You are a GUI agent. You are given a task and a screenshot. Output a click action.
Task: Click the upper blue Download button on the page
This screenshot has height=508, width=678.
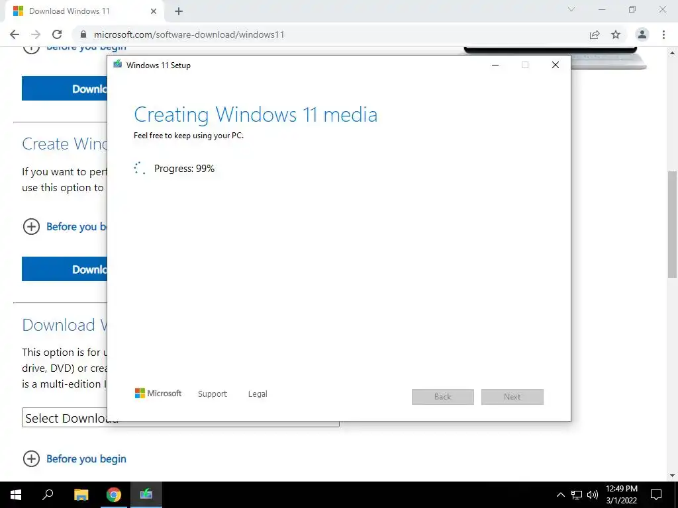[x=64, y=89]
